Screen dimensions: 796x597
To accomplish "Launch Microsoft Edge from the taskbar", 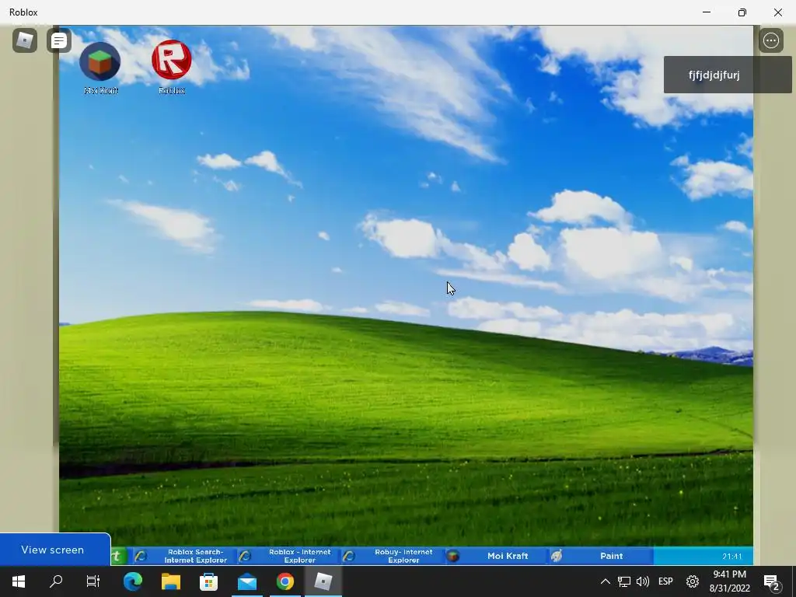I will (132, 581).
